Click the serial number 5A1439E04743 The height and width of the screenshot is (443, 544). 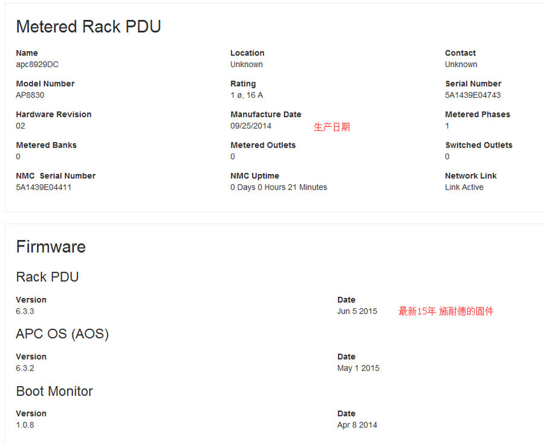pyautogui.click(x=473, y=95)
